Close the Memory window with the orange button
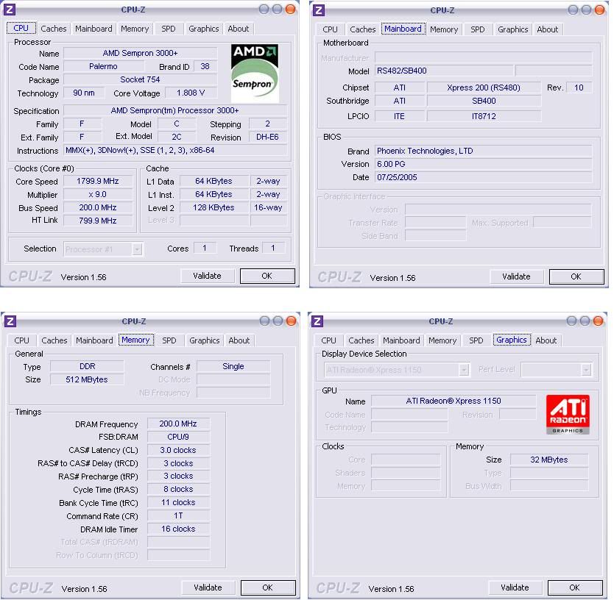This screenshot has height=600, width=614. (x=291, y=321)
